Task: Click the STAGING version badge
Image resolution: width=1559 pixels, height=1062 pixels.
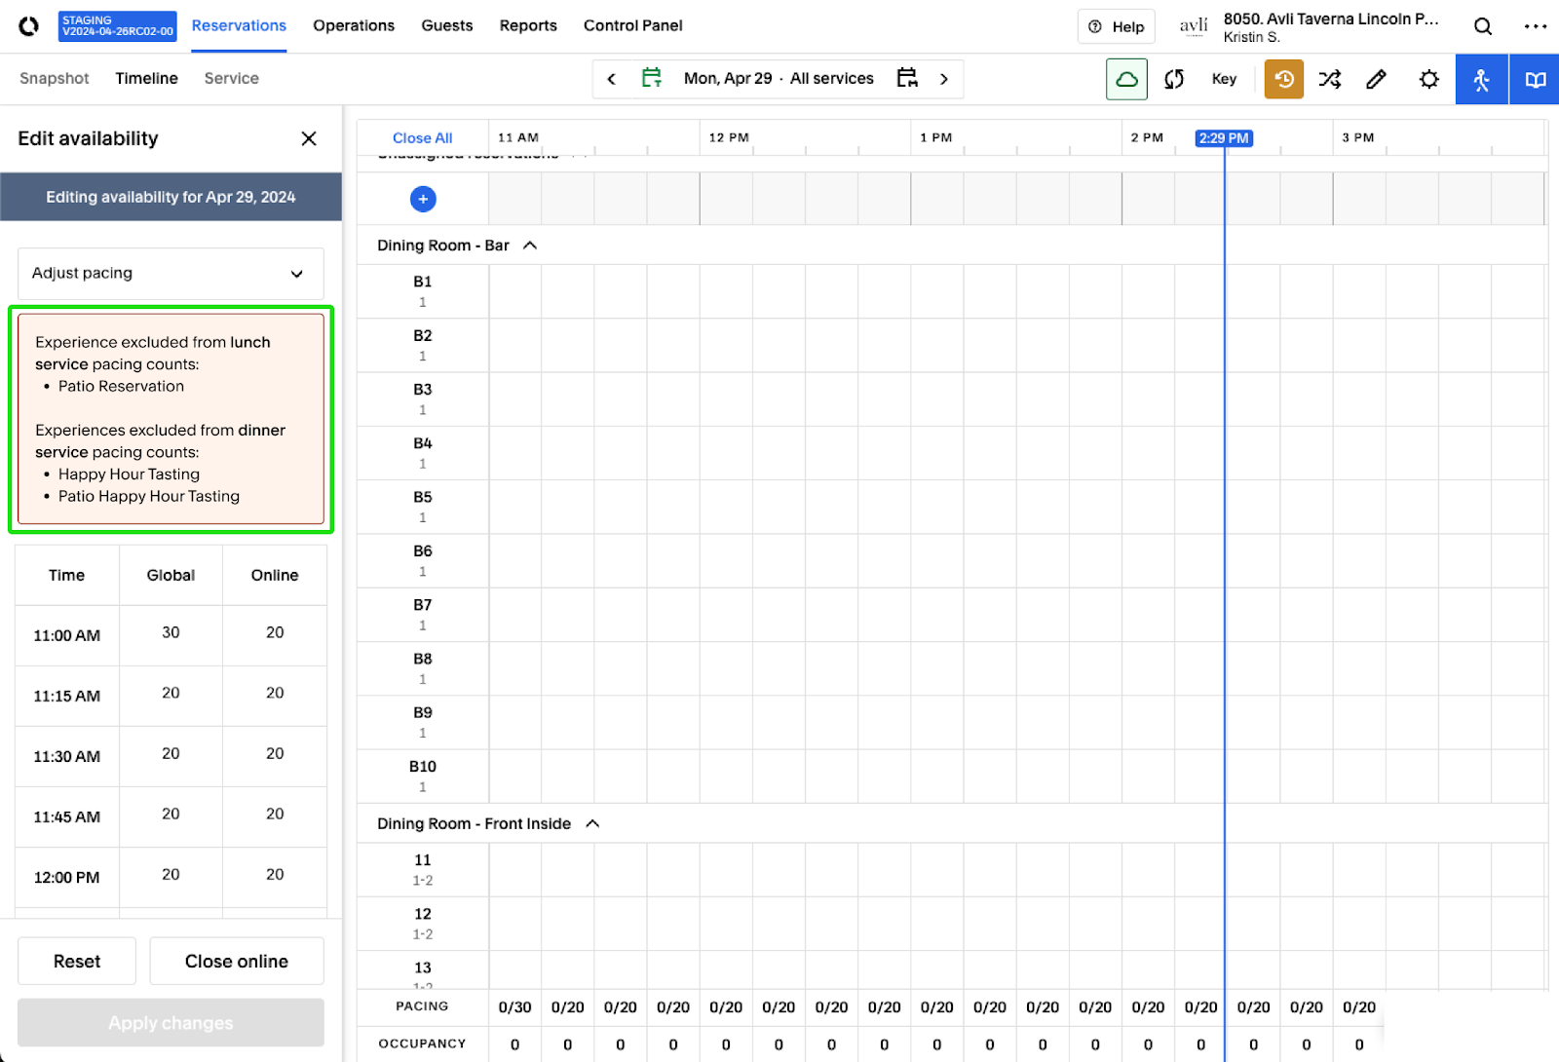Action: point(117,26)
